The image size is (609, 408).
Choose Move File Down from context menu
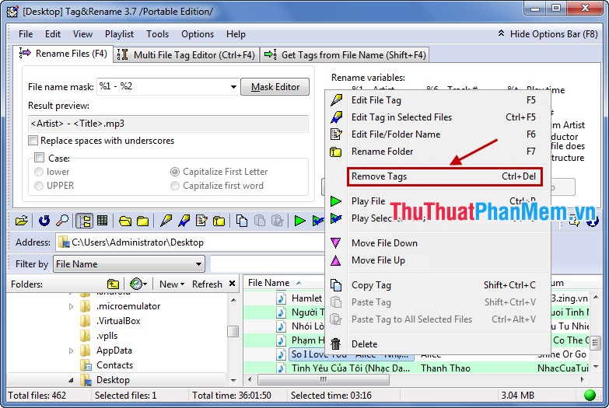[x=438, y=243]
